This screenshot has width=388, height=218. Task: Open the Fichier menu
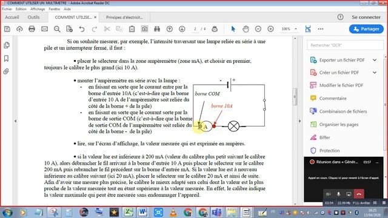[x=7, y=9]
